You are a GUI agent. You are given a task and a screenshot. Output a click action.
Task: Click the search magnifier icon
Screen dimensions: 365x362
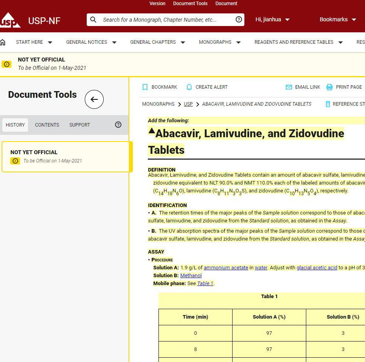tap(93, 20)
